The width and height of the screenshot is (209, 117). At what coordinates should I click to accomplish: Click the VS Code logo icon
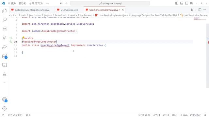point(3,3)
